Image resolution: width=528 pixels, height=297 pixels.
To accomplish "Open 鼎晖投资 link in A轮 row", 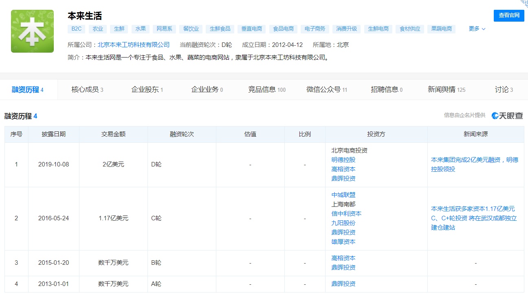I will point(343,284).
